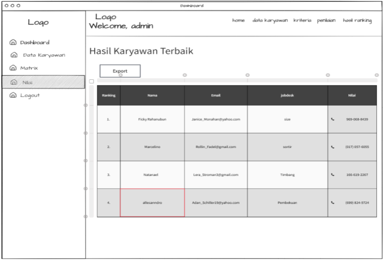Click the Matrix sidebar icon

coord(13,69)
